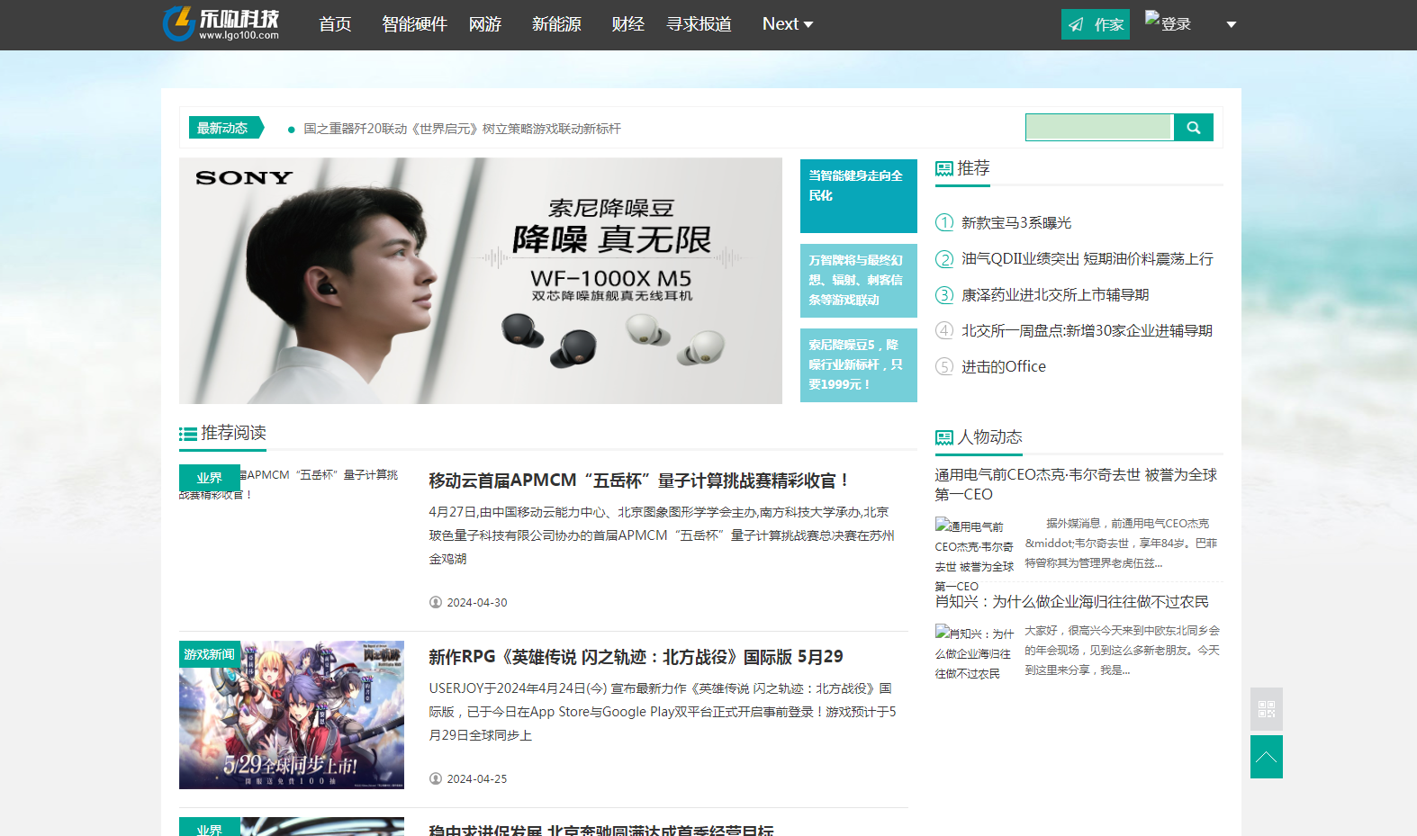This screenshot has width=1417, height=836.
Task: Open 北交所一周盘点 article
Action: click(x=1087, y=330)
